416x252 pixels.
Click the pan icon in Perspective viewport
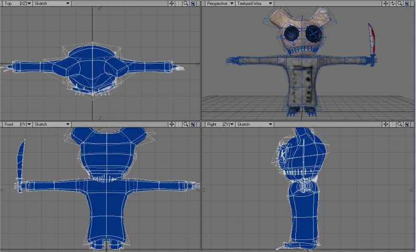click(386, 3)
